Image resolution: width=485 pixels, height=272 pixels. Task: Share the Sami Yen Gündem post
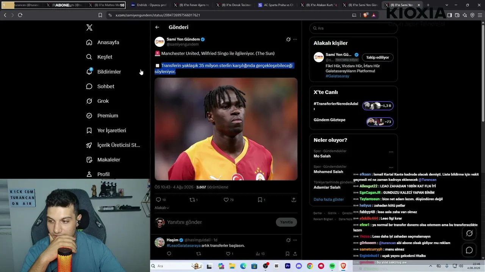click(294, 199)
